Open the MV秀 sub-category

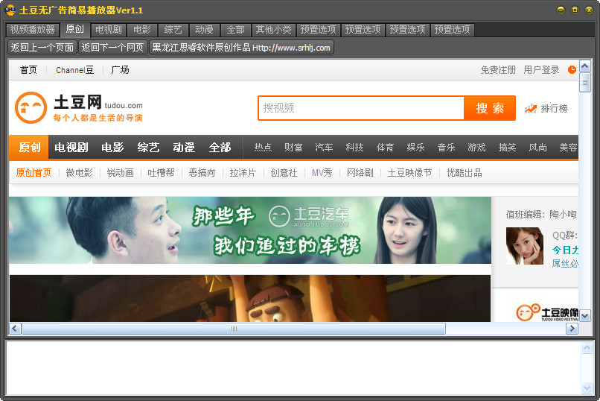pos(322,173)
